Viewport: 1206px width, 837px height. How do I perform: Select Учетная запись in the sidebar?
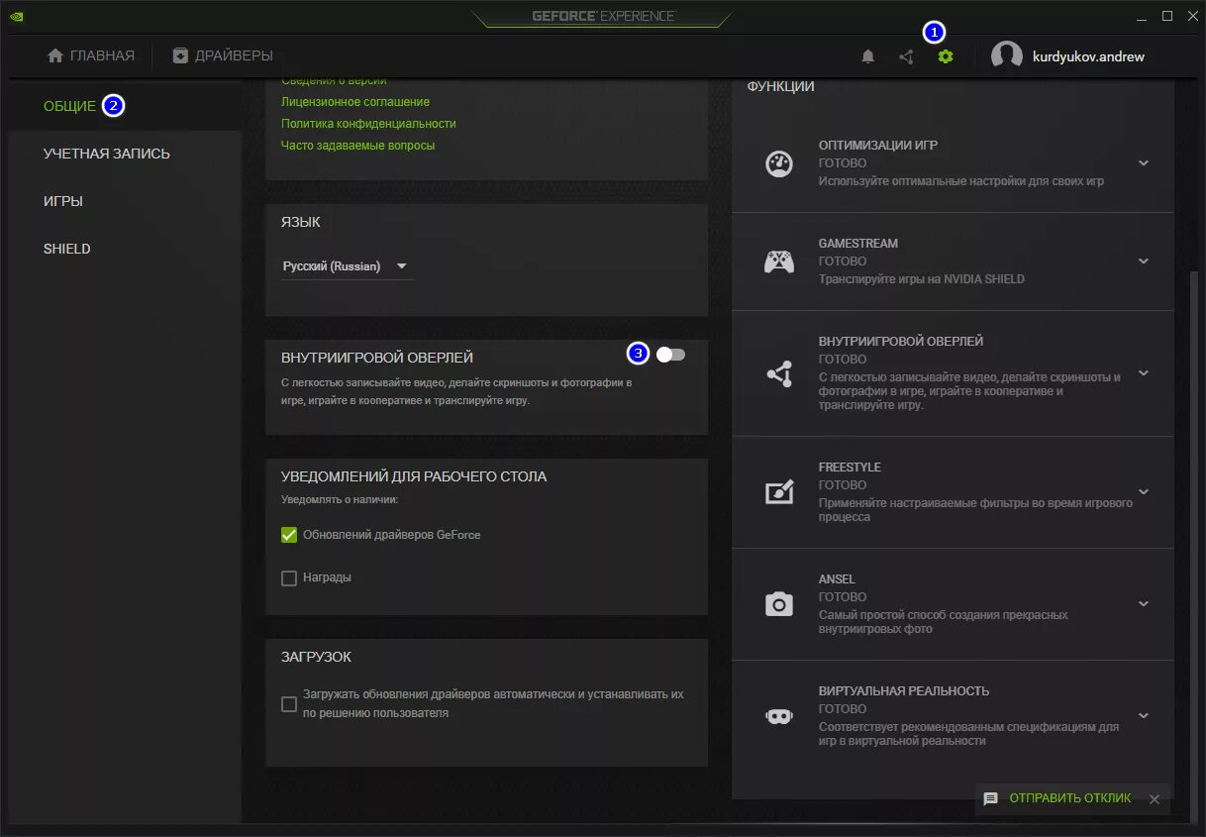click(106, 154)
